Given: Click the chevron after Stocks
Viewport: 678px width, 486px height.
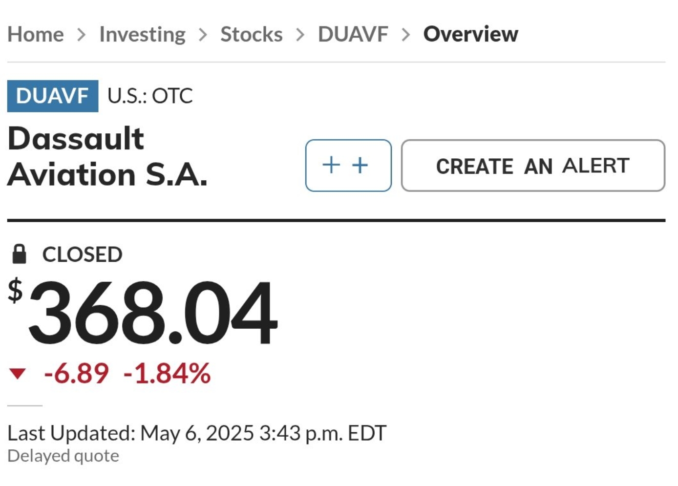Looking at the screenshot, I should tap(300, 35).
